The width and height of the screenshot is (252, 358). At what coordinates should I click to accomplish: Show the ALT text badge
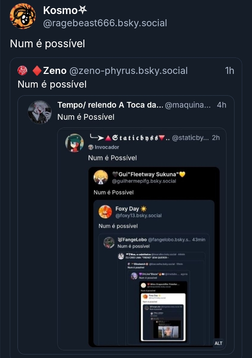tap(218, 343)
